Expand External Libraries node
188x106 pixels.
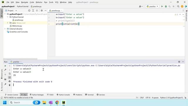pos(5,29)
